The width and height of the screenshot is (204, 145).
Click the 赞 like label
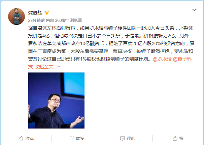[x=181, y=139]
